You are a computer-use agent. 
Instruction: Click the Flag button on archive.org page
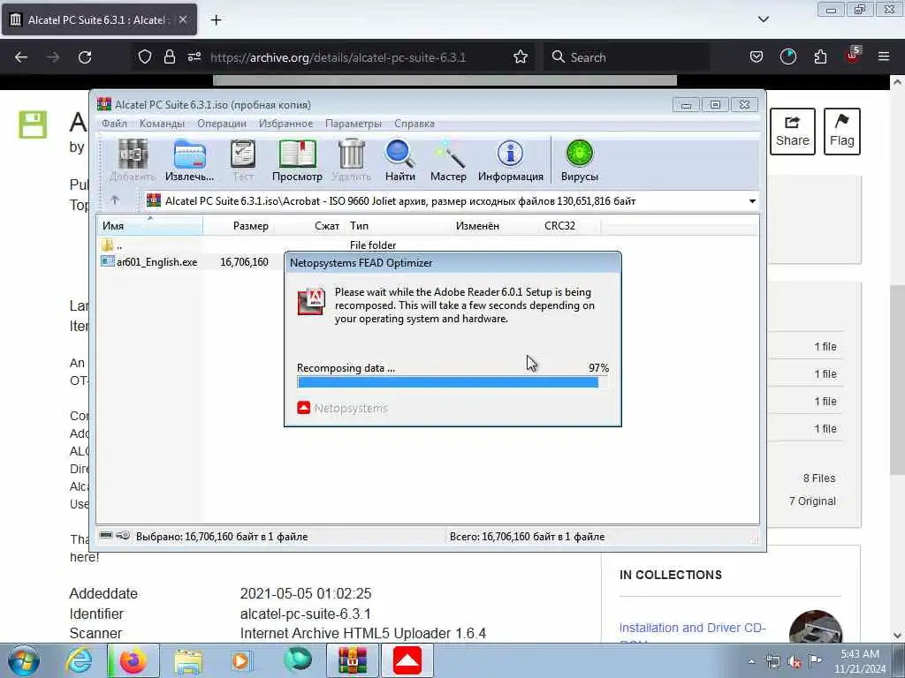tap(841, 132)
